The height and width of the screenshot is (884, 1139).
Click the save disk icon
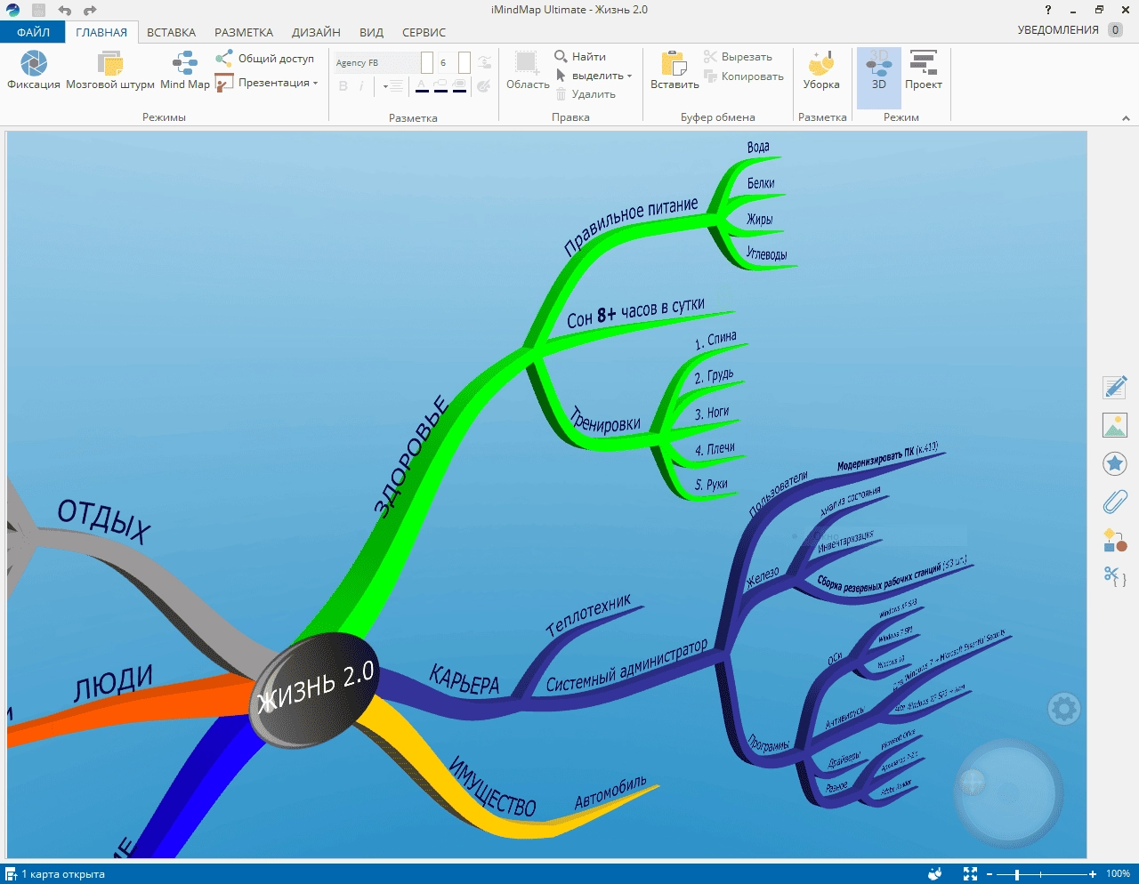(x=38, y=11)
